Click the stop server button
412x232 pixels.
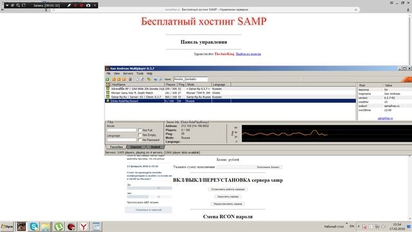coord(228,189)
